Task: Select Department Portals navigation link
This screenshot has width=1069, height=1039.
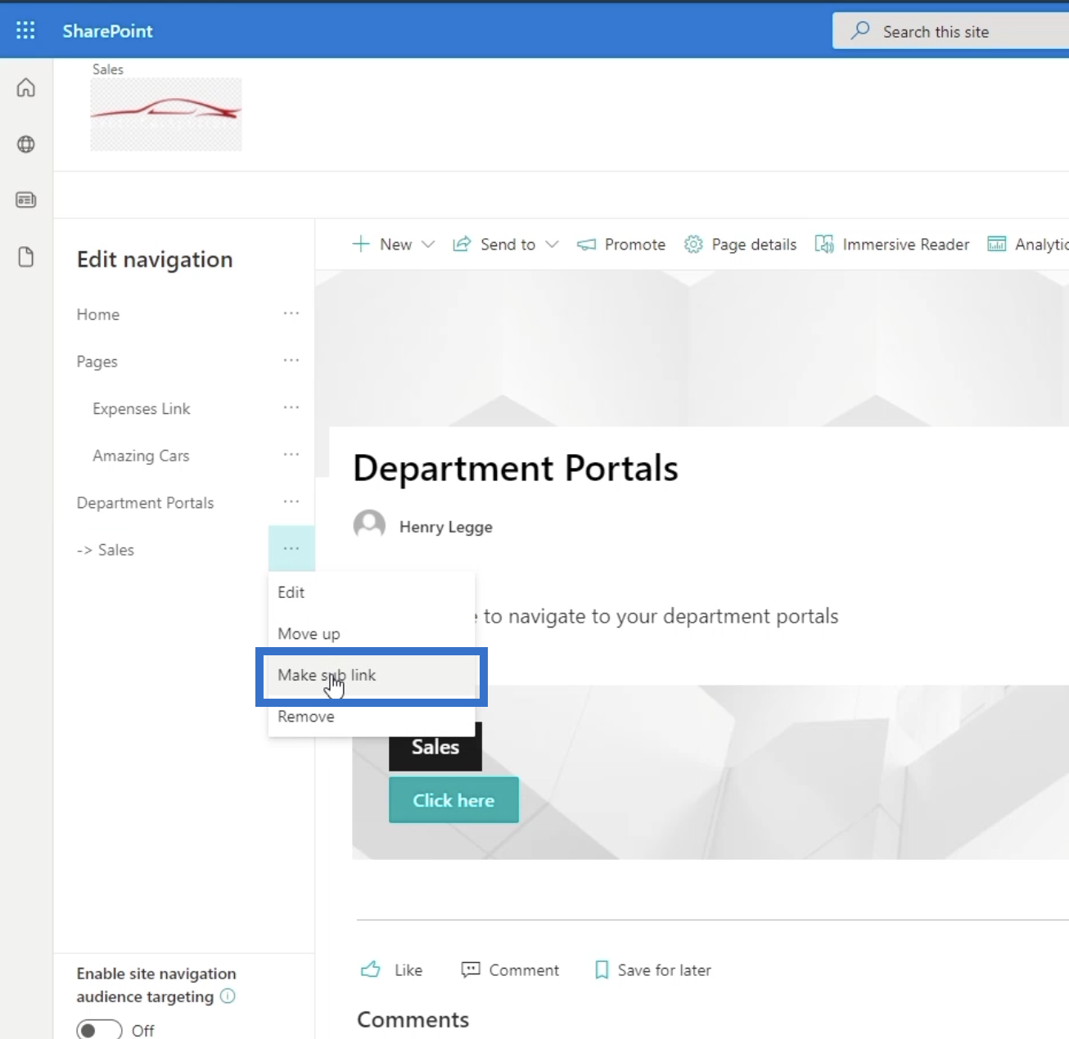Action: pos(146,502)
